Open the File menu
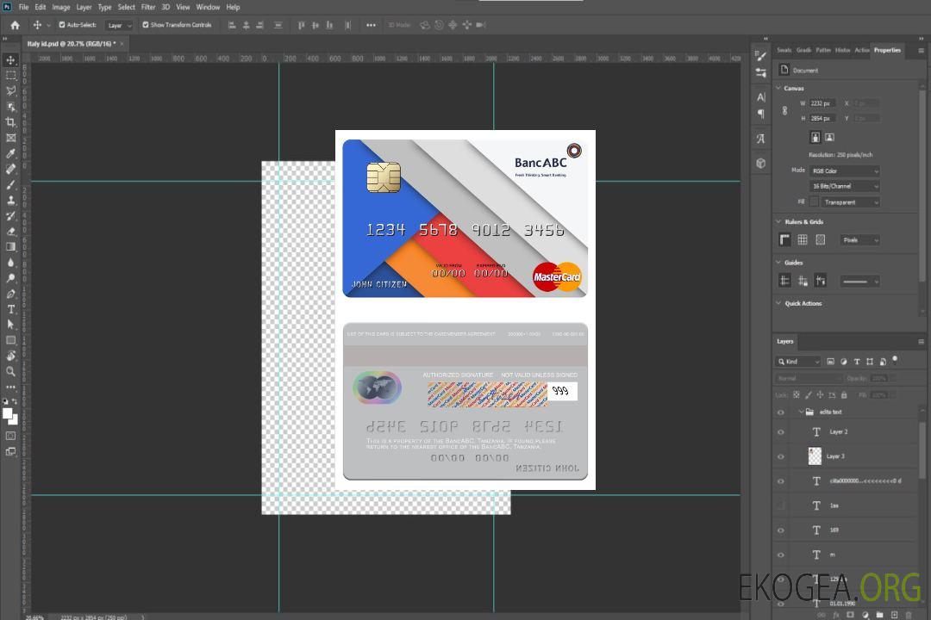Image resolution: width=931 pixels, height=620 pixels. click(x=24, y=7)
